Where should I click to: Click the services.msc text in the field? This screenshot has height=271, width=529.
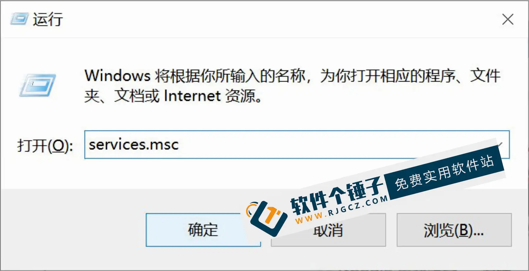(x=134, y=145)
